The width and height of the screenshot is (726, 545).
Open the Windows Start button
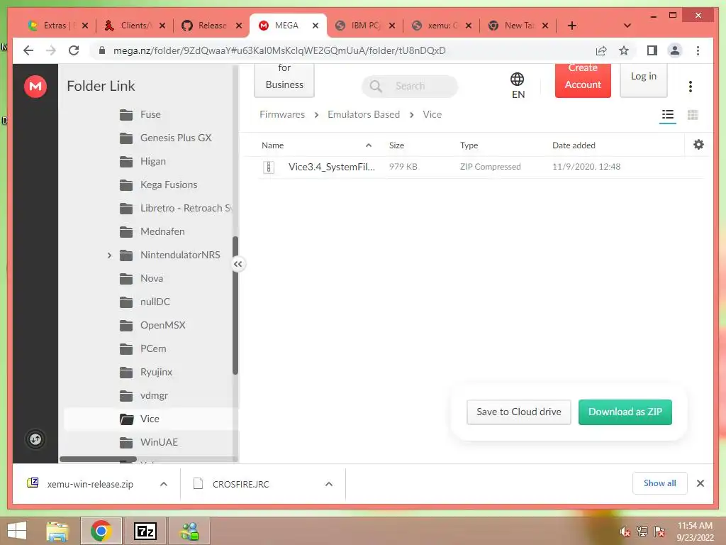click(x=17, y=531)
